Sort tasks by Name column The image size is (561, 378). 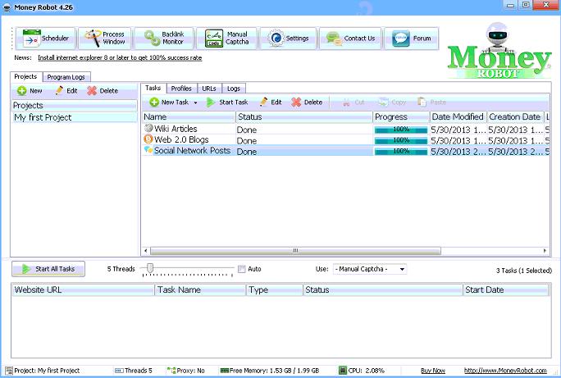[x=189, y=117]
